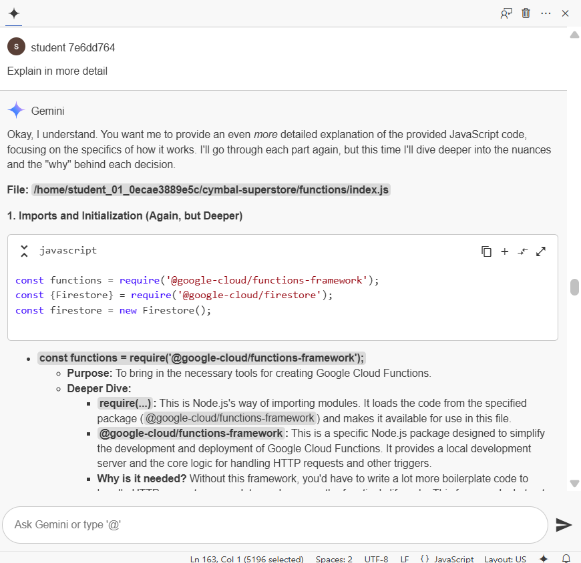Click Layout: US in status bar
This screenshot has width=581, height=563.
click(x=505, y=558)
